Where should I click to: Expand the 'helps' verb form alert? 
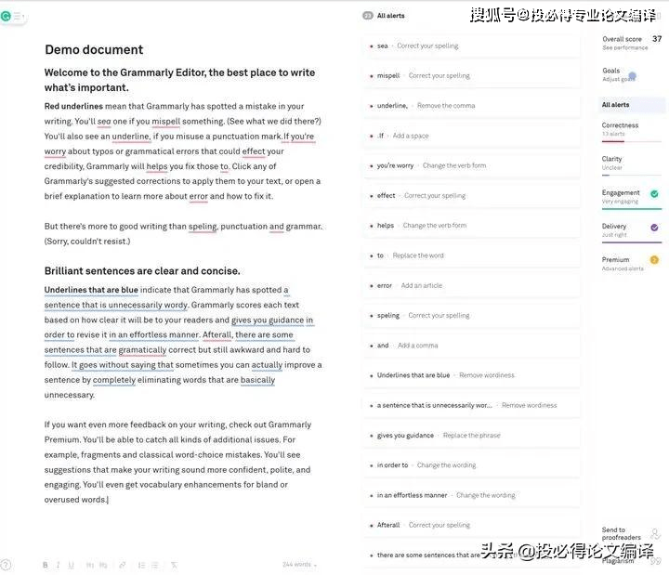pos(472,225)
